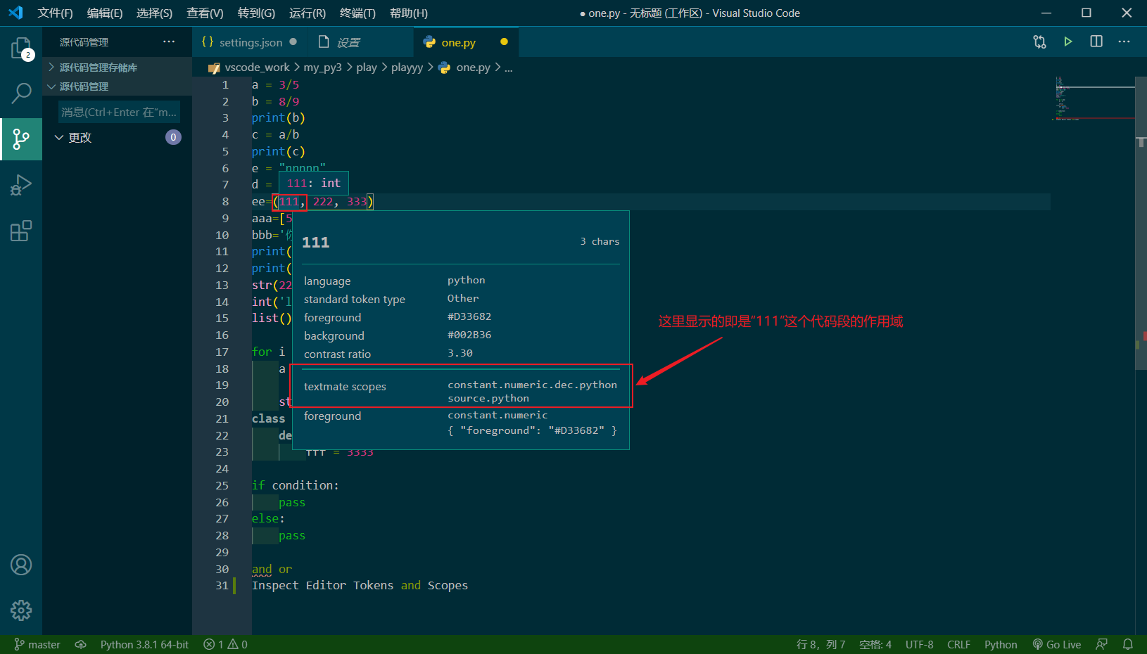Open the 查看(V) menu
1147x654 pixels.
pos(205,13)
